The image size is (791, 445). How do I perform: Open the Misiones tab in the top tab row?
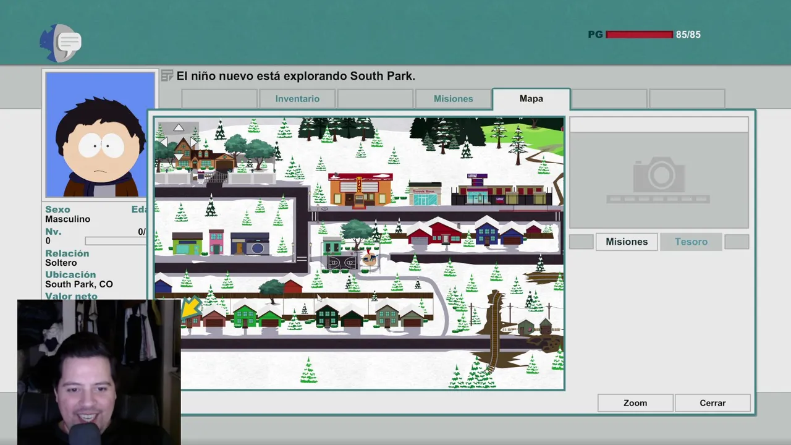[x=453, y=99]
